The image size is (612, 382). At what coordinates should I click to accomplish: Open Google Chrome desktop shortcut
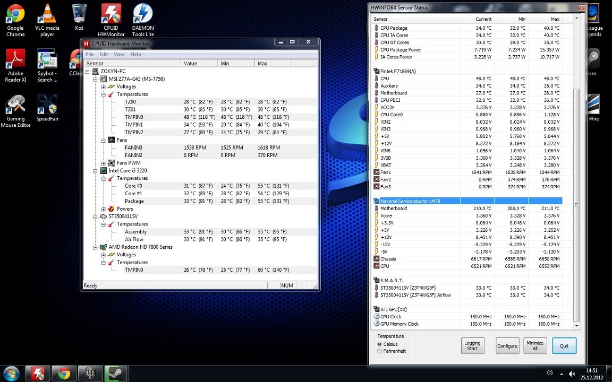pos(15,20)
